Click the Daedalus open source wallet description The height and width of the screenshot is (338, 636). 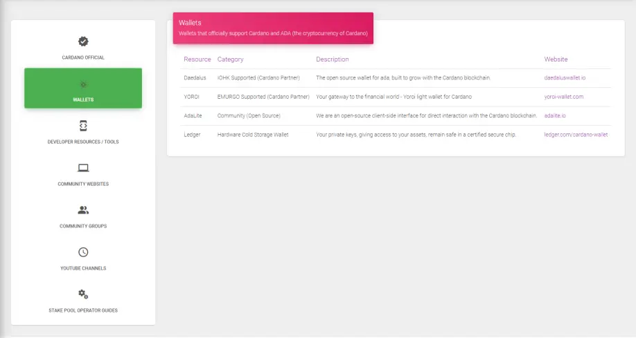[403, 77]
